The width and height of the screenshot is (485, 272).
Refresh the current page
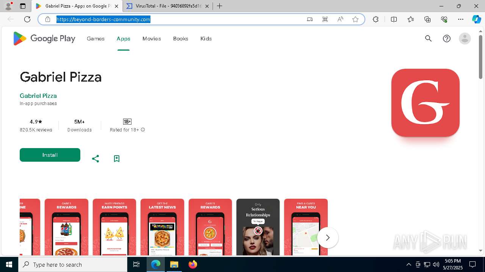coord(27,19)
